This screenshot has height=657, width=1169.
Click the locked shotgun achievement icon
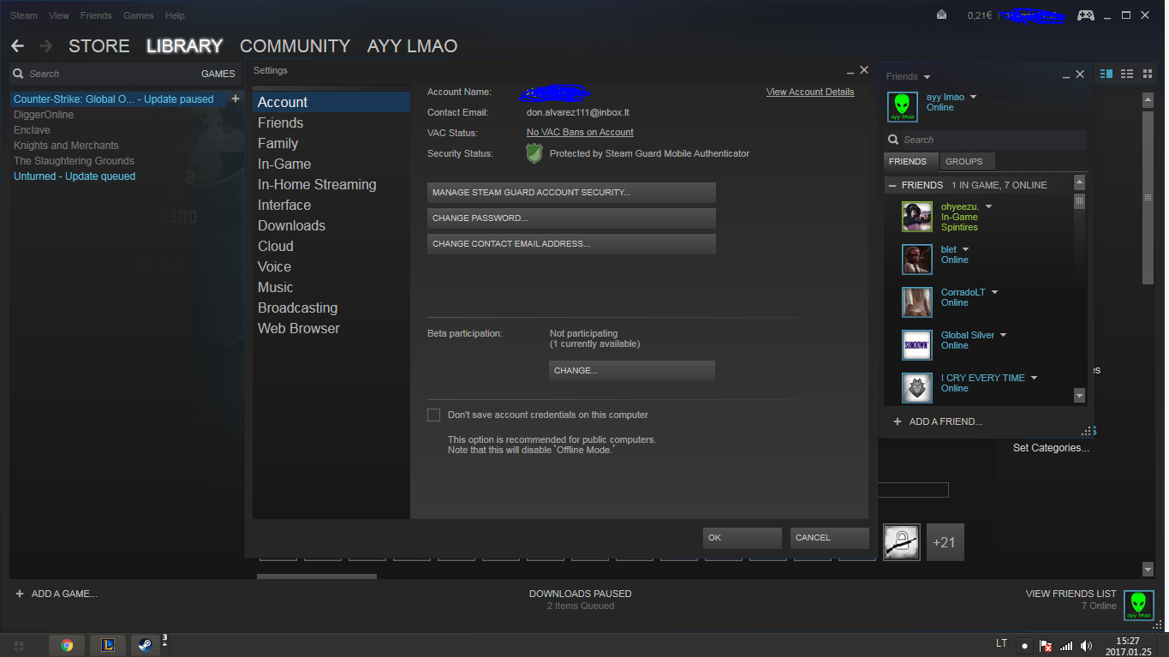[x=902, y=542]
